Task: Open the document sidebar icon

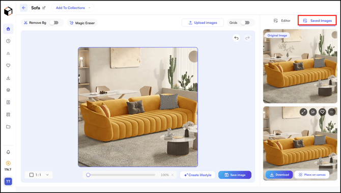Action: (8, 102)
